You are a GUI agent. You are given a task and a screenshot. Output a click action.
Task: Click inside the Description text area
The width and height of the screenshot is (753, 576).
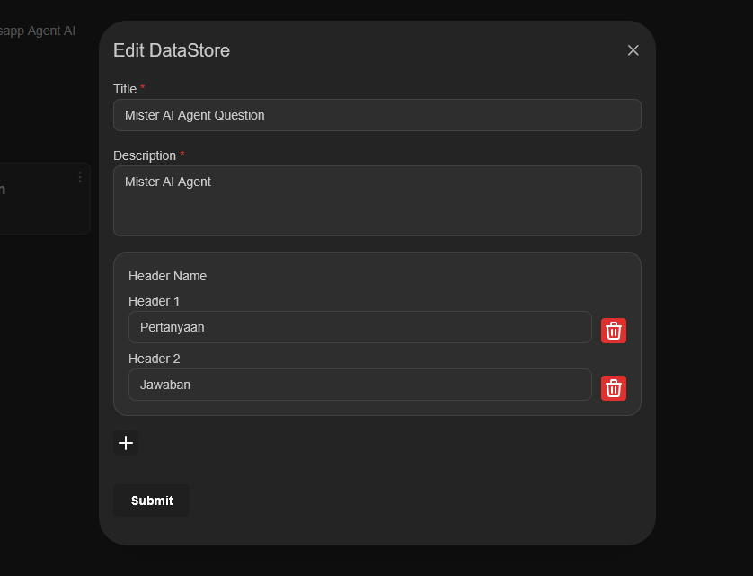(377, 200)
